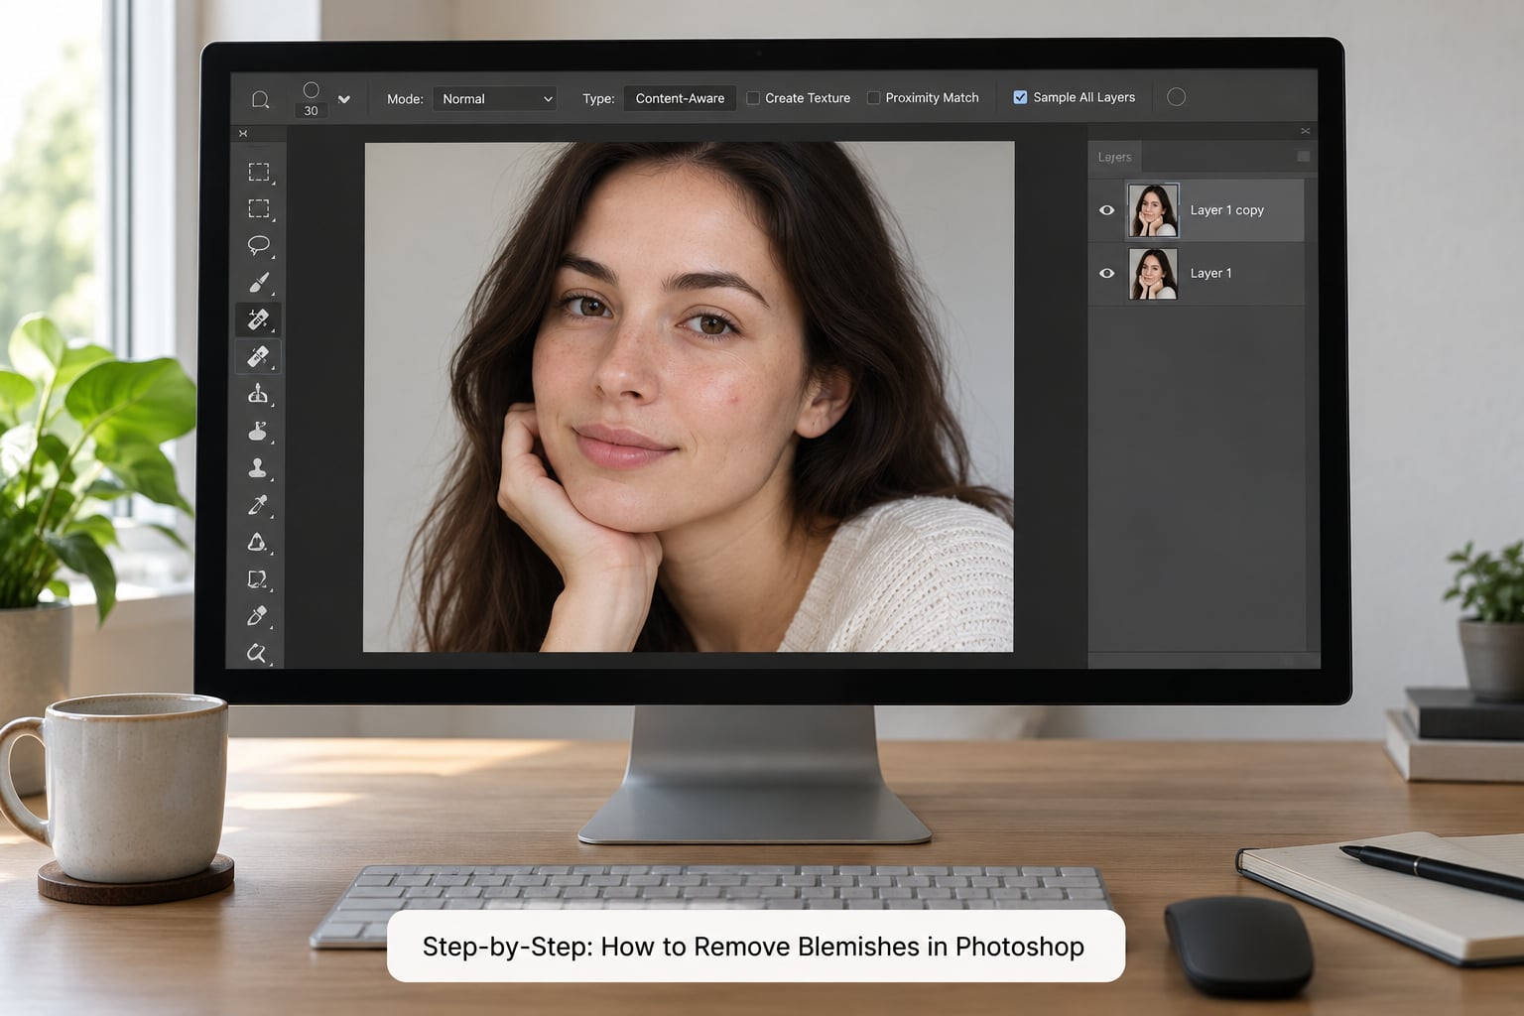Hide Layer 1 using its eye icon

click(1107, 273)
